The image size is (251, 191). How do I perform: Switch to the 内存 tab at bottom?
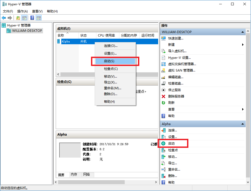75,175
